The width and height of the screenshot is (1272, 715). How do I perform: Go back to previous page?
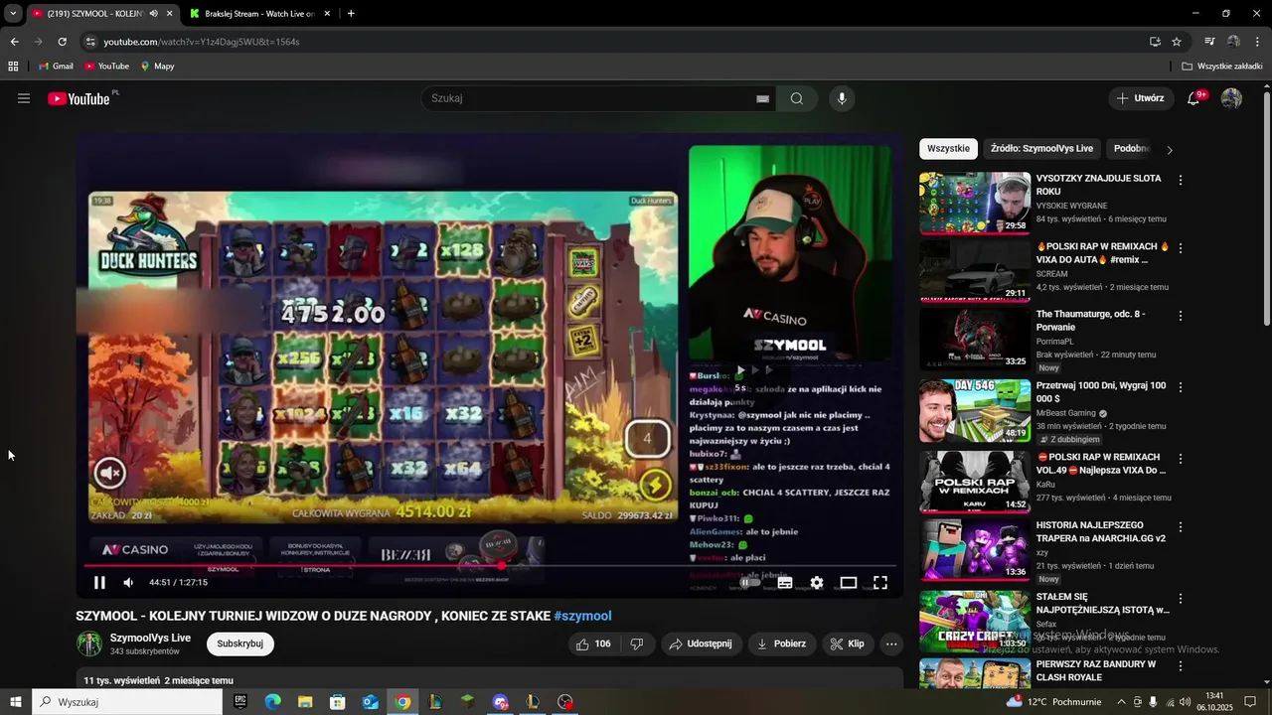tap(14, 42)
